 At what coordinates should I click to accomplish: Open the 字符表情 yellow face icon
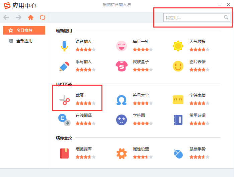[178, 100]
